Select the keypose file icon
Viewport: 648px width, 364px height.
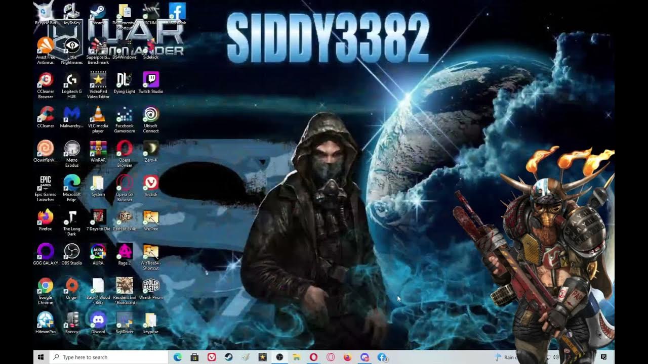[x=151, y=324]
